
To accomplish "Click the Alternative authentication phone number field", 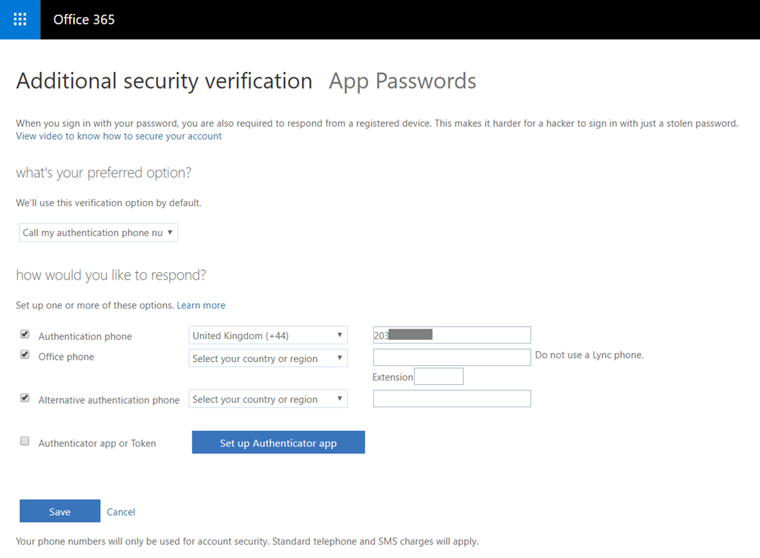I will pyautogui.click(x=452, y=399).
